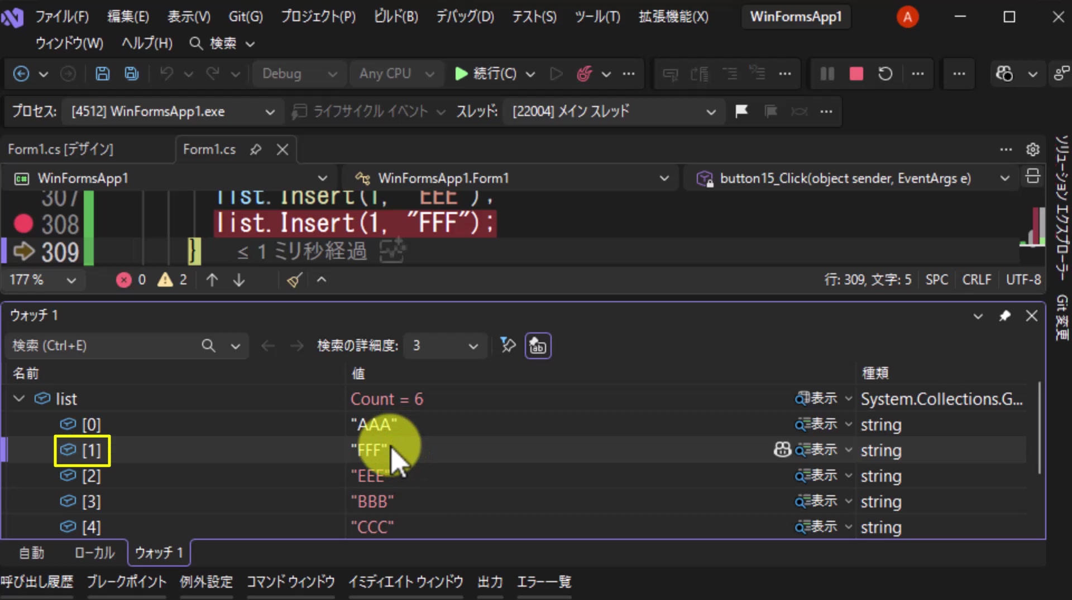Toggle breakpoint on line 308

coord(23,224)
